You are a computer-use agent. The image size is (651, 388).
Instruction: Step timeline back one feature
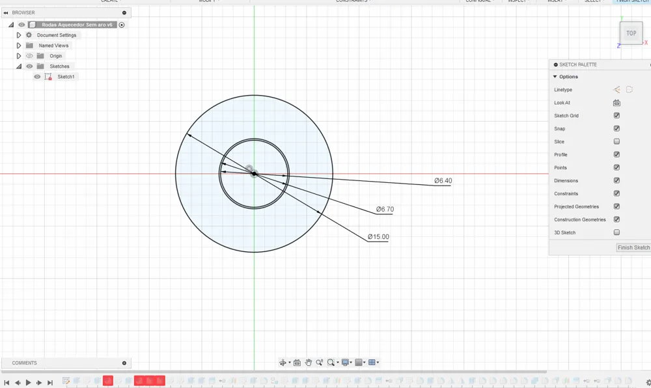(18, 383)
